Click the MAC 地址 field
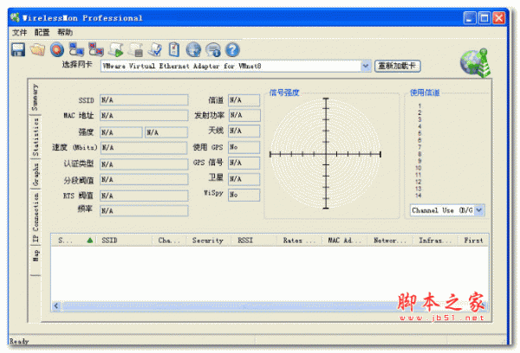This screenshot has height=353, width=520. point(144,116)
